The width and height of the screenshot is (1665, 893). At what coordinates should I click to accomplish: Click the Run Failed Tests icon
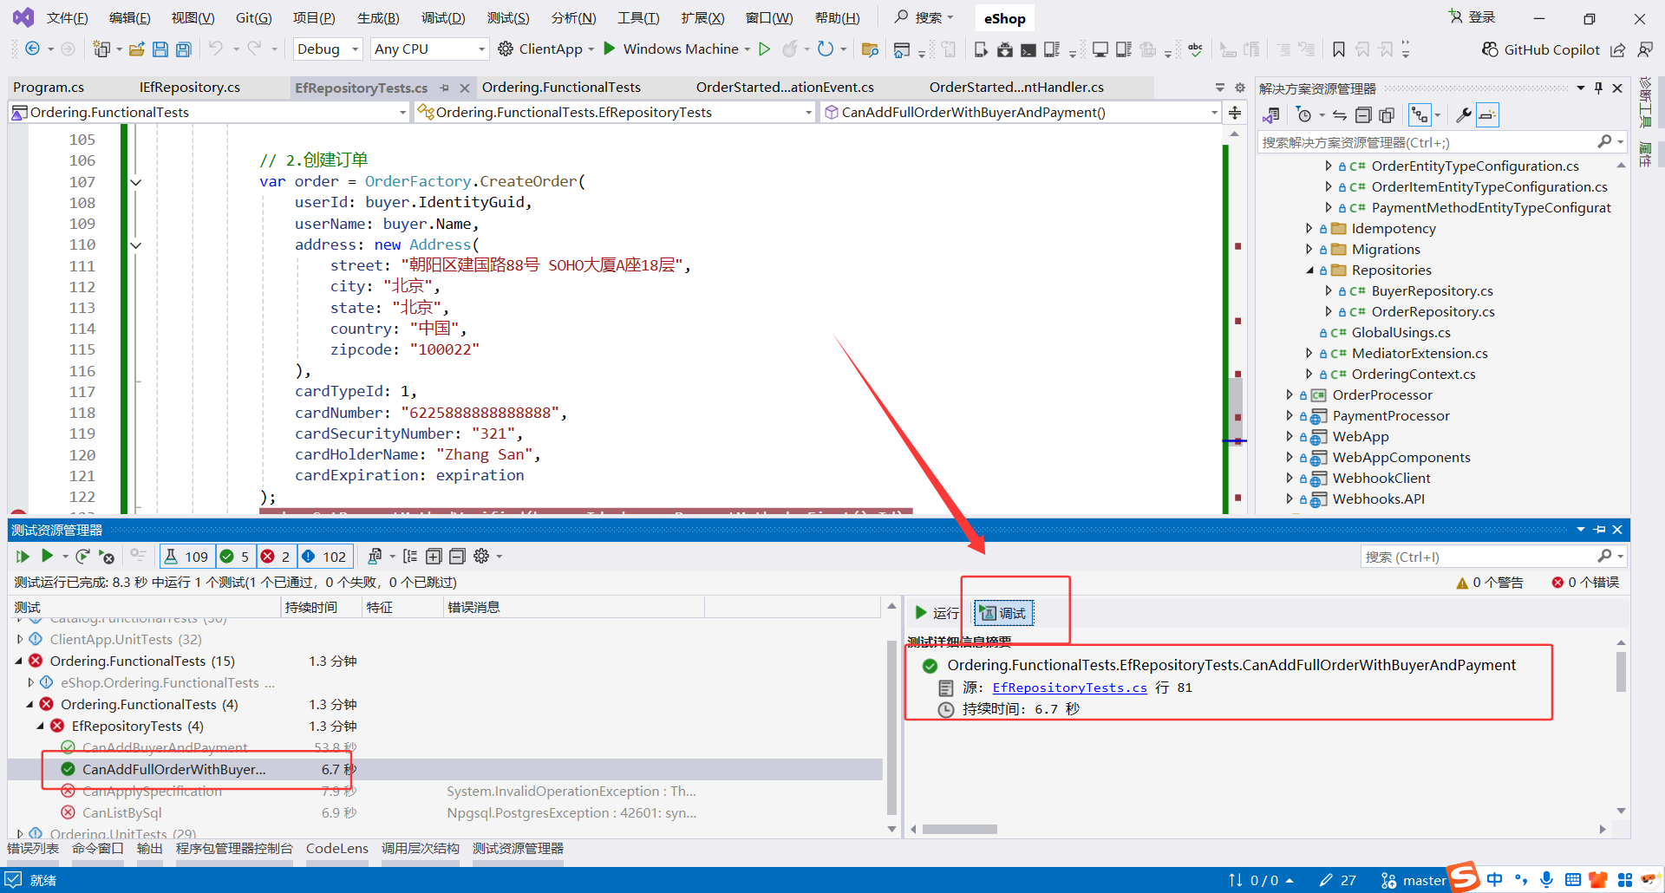[107, 557]
